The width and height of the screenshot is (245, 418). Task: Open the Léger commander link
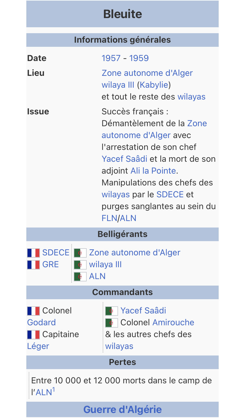click(x=38, y=346)
